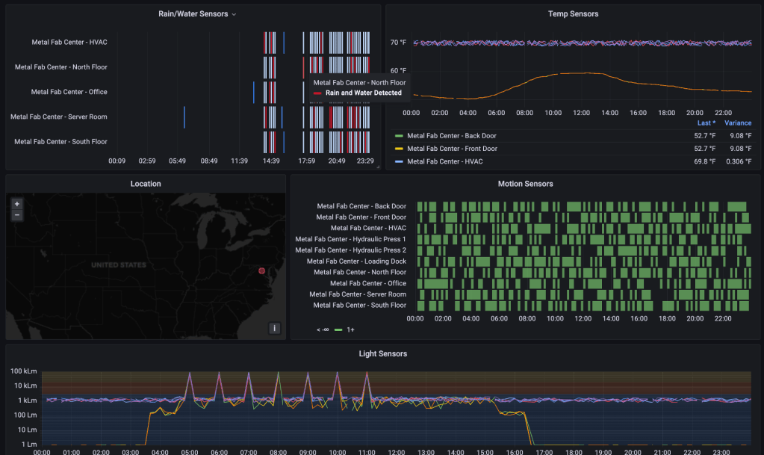Sort temp legend by Last * column
The width and height of the screenshot is (764, 455).
coord(706,123)
